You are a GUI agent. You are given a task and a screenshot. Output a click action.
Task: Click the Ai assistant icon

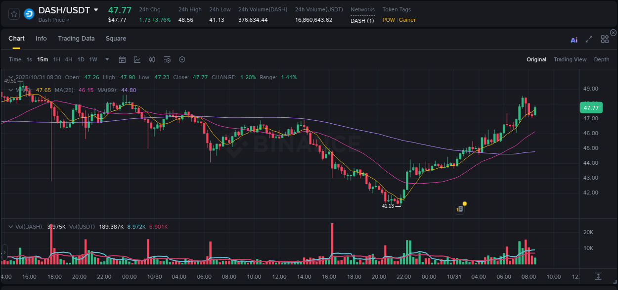pyautogui.click(x=574, y=39)
